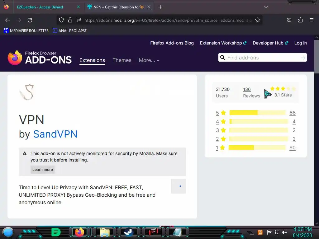Screen dimensions: 319x239
Task: Open the volume speaker tray icon
Action: click(284, 232)
